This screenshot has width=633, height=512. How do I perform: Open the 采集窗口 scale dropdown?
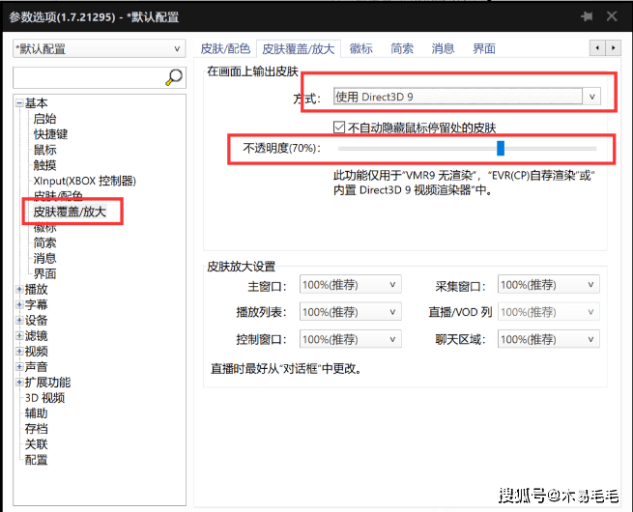tap(548, 285)
